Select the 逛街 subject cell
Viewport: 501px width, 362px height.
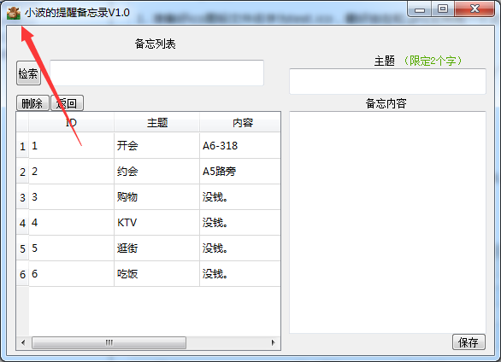pyautogui.click(x=156, y=248)
